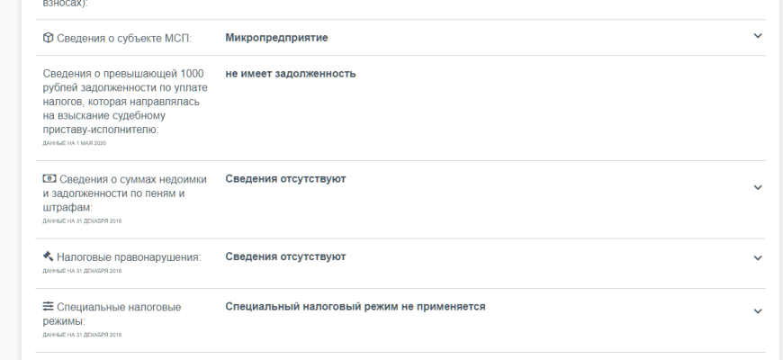Click Сведения отсутствуют in Налоговые правонарушения row
The image size is (783, 360).
(x=285, y=256)
